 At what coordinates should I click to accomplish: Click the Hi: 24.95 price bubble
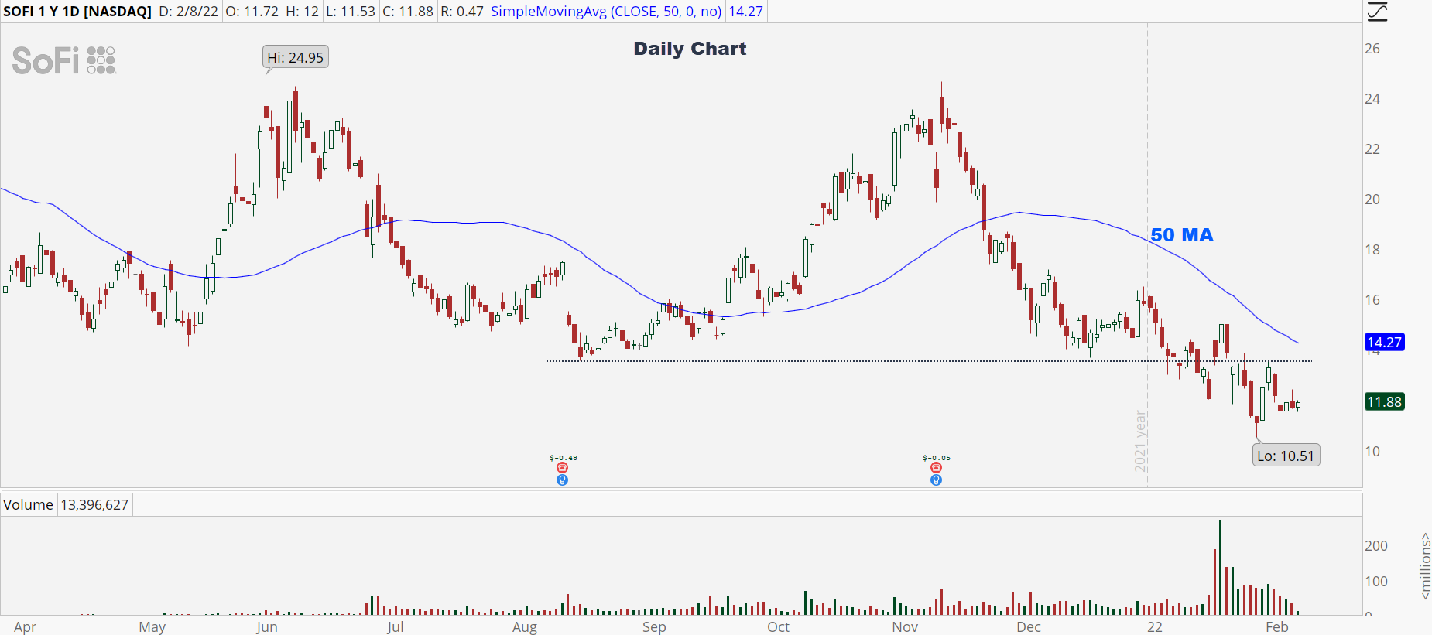[x=296, y=57]
